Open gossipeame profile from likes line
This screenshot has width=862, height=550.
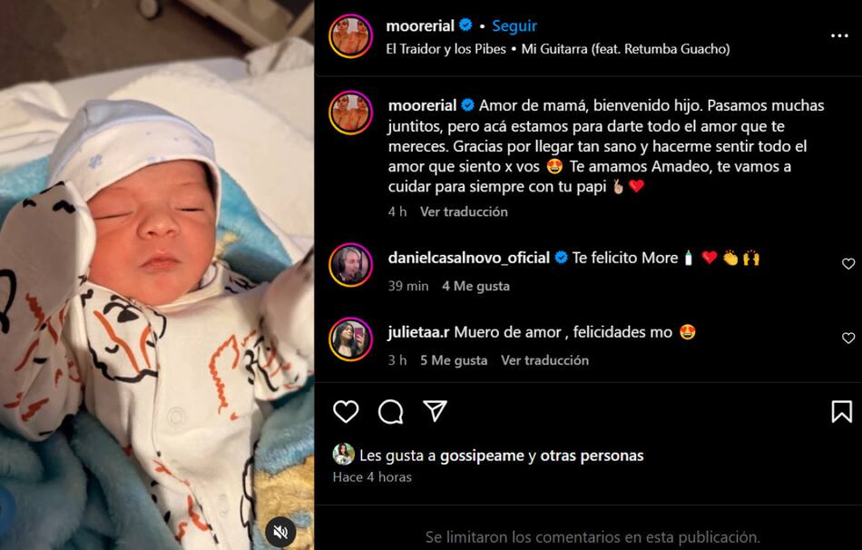[482, 456]
